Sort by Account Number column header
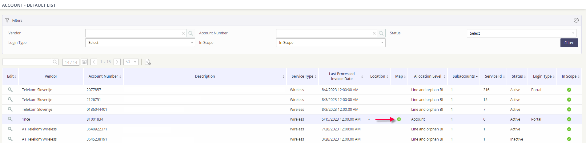The width and height of the screenshot is (586, 143). (103, 76)
